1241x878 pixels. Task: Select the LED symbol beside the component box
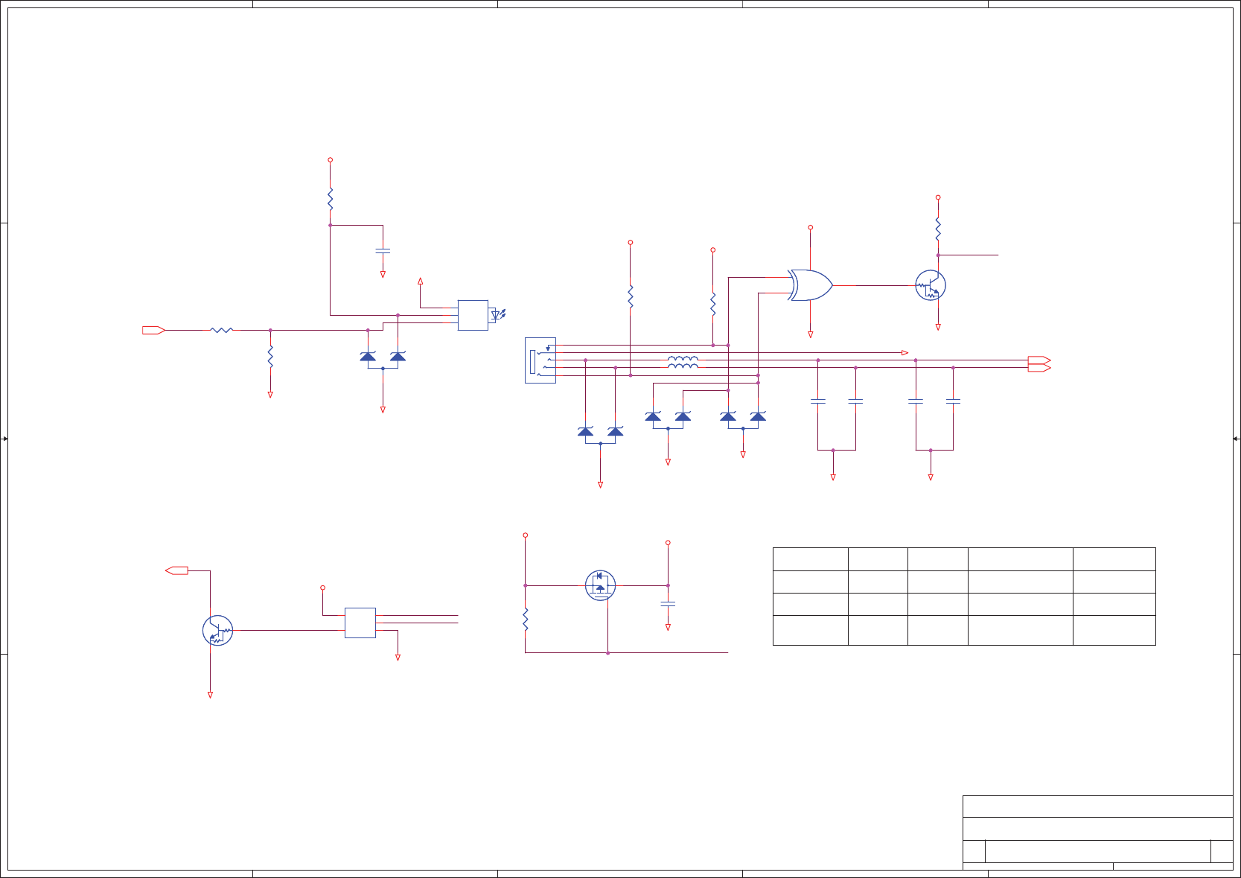click(x=498, y=315)
